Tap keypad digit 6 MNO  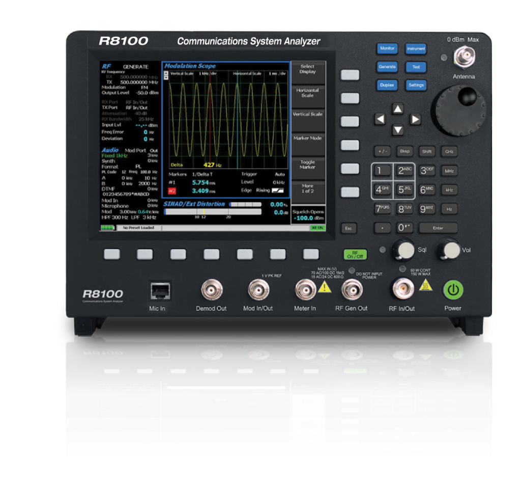(427, 190)
